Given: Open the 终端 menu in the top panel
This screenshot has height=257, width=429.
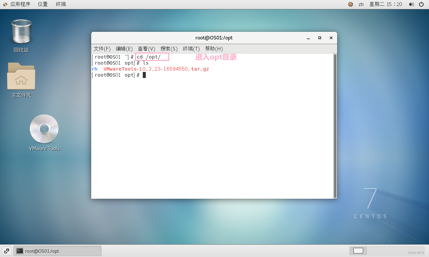Looking at the screenshot, I should (60, 4).
